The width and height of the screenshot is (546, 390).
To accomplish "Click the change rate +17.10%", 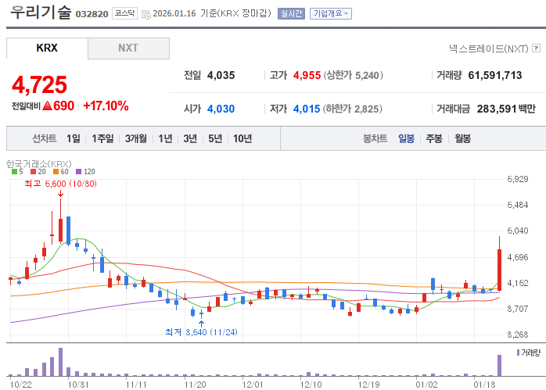I will coord(106,106).
